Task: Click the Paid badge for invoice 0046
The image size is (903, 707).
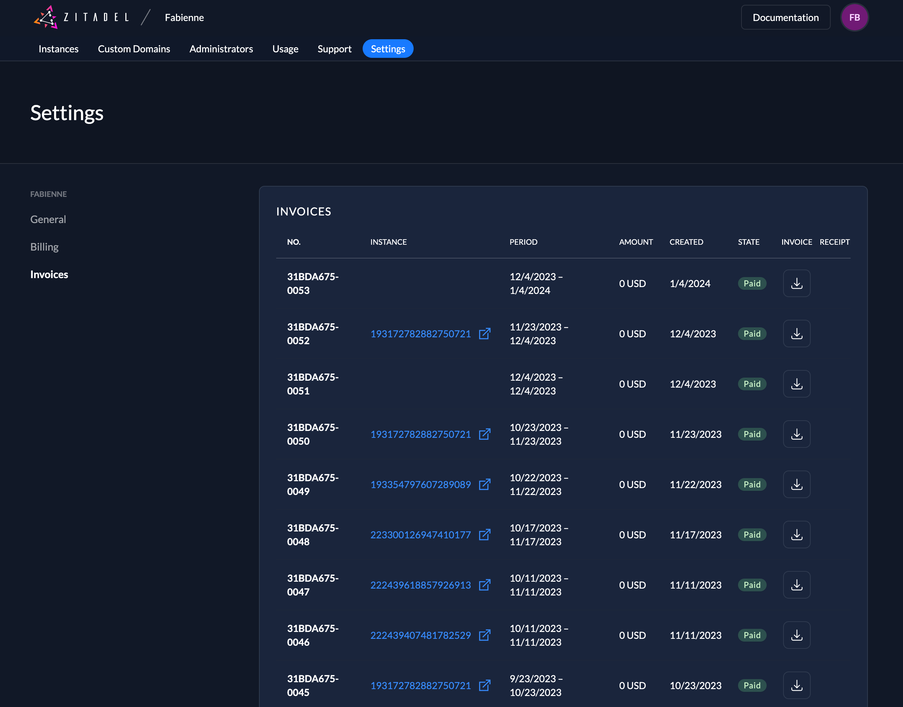Action: point(752,635)
